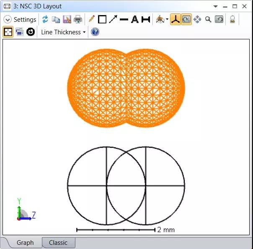The image size is (253, 249).
Task: Copy the layout using the copy icon
Action: pos(56,19)
